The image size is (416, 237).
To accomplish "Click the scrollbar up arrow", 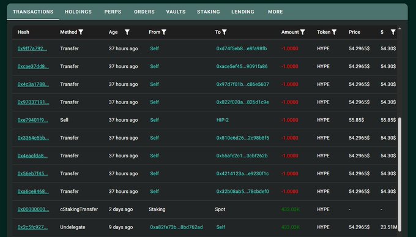I will pos(400,28).
